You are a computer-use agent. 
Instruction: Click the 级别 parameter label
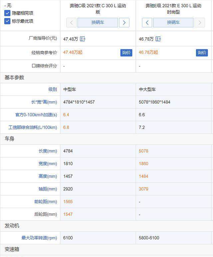click(53, 89)
